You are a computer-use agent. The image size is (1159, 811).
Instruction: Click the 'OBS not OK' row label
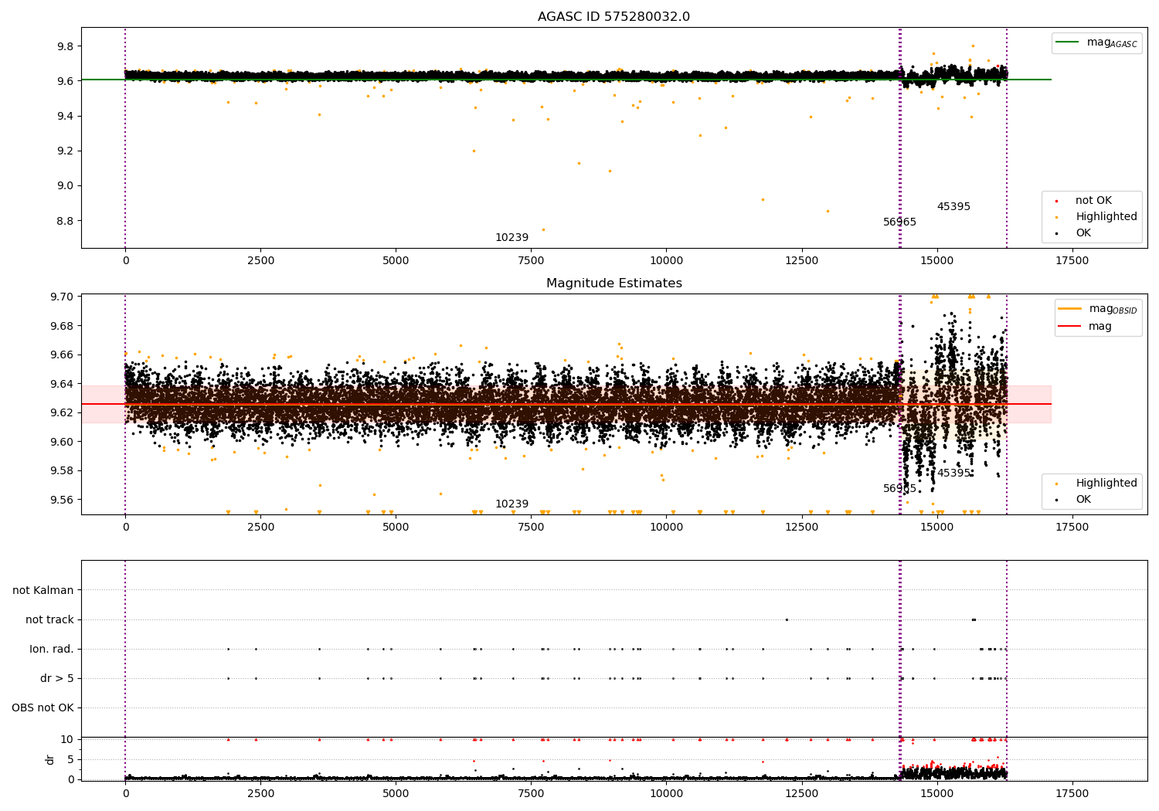pyautogui.click(x=42, y=708)
